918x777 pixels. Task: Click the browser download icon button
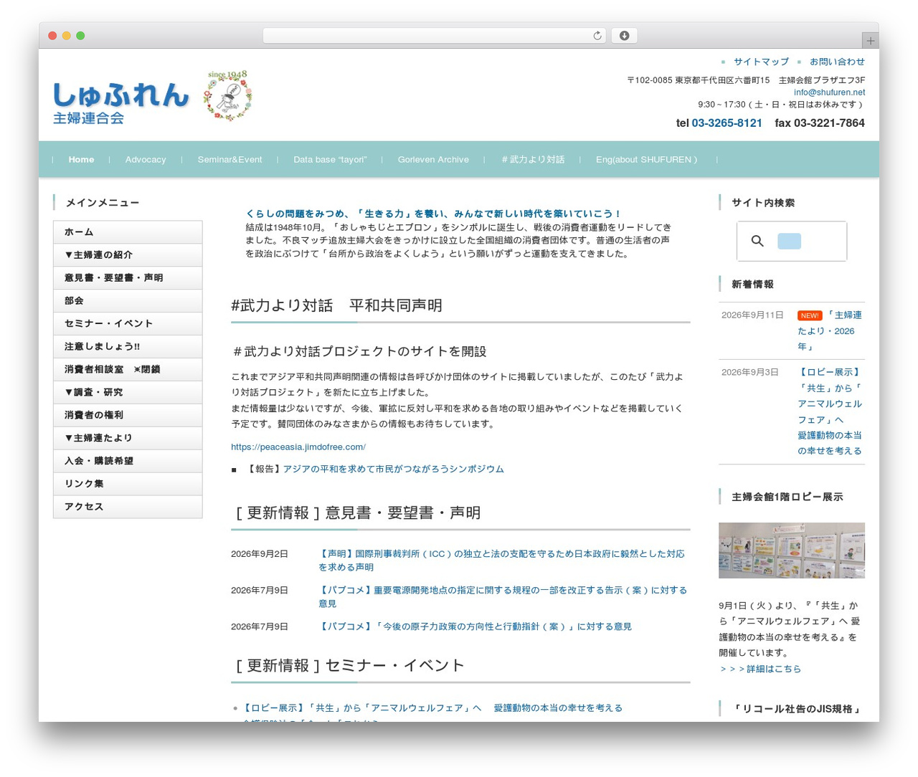[624, 36]
